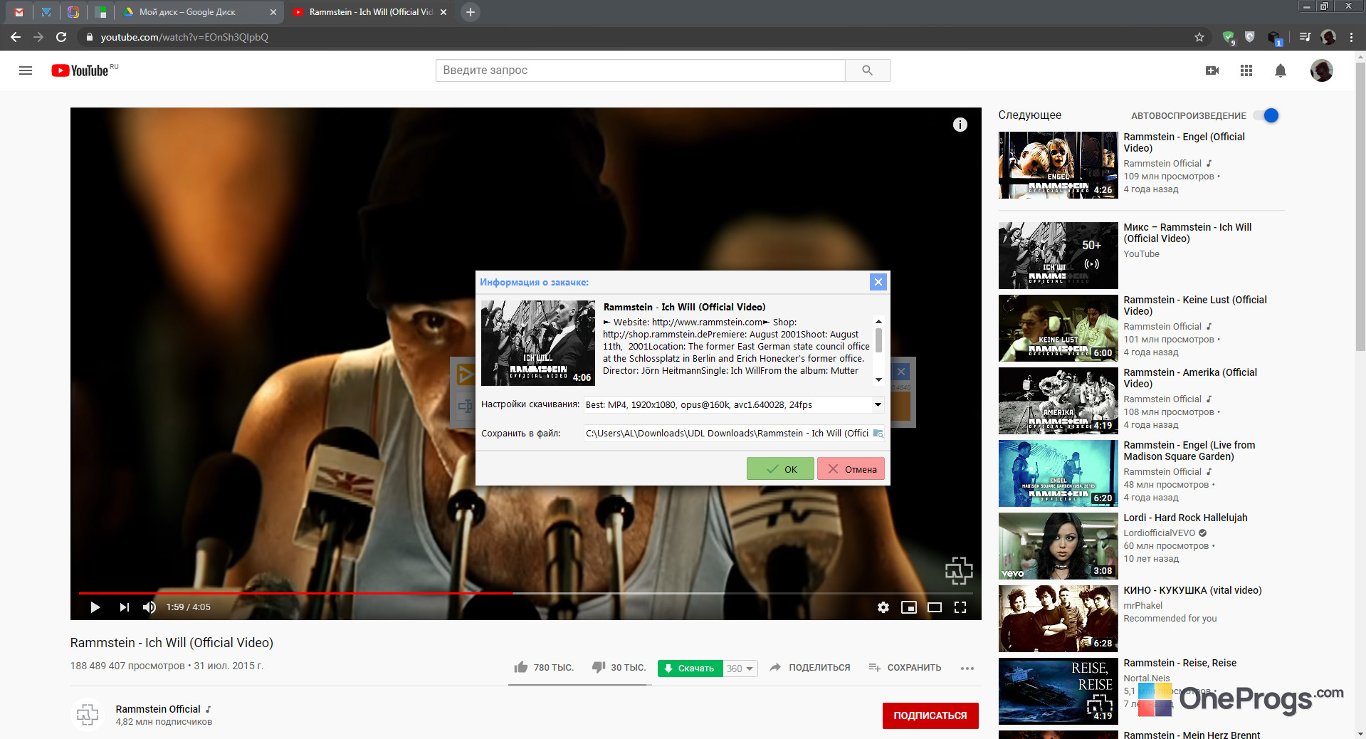
Task: Click СОХРАНИТЬ save to playlist
Action: point(905,668)
